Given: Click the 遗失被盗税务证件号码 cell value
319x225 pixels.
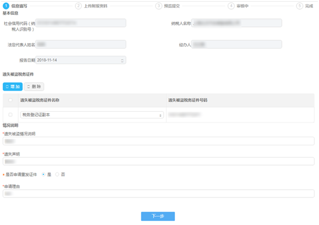Looking at the screenshot, I should point(184,114).
